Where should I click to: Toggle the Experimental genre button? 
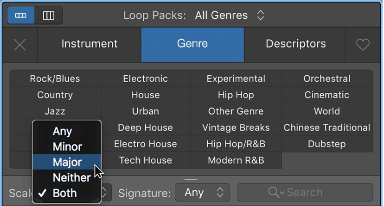tap(236, 79)
